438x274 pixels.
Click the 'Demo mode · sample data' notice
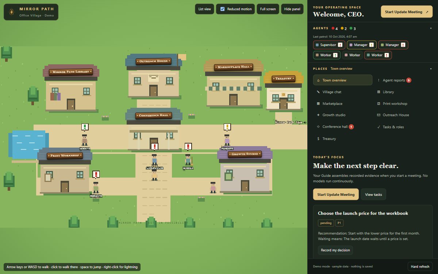pyautogui.click(x=343, y=267)
